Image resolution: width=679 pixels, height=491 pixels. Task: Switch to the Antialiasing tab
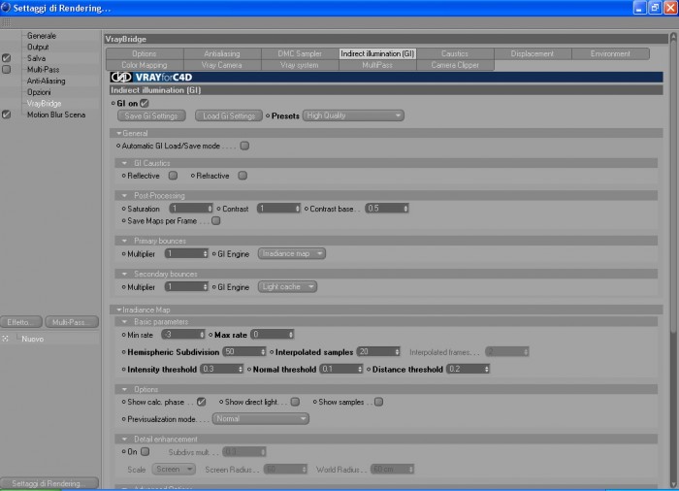222,53
